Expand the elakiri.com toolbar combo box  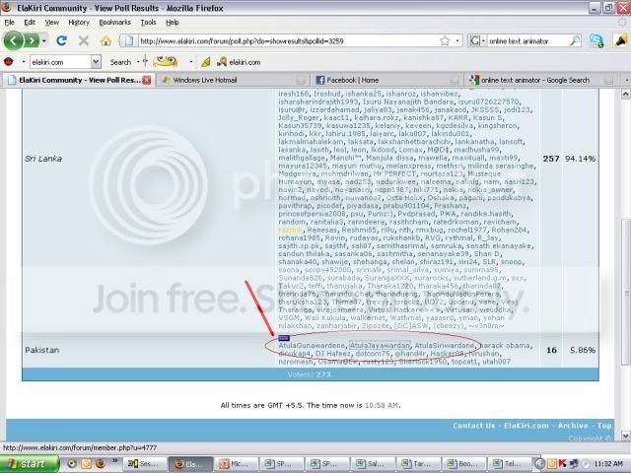tap(96, 62)
